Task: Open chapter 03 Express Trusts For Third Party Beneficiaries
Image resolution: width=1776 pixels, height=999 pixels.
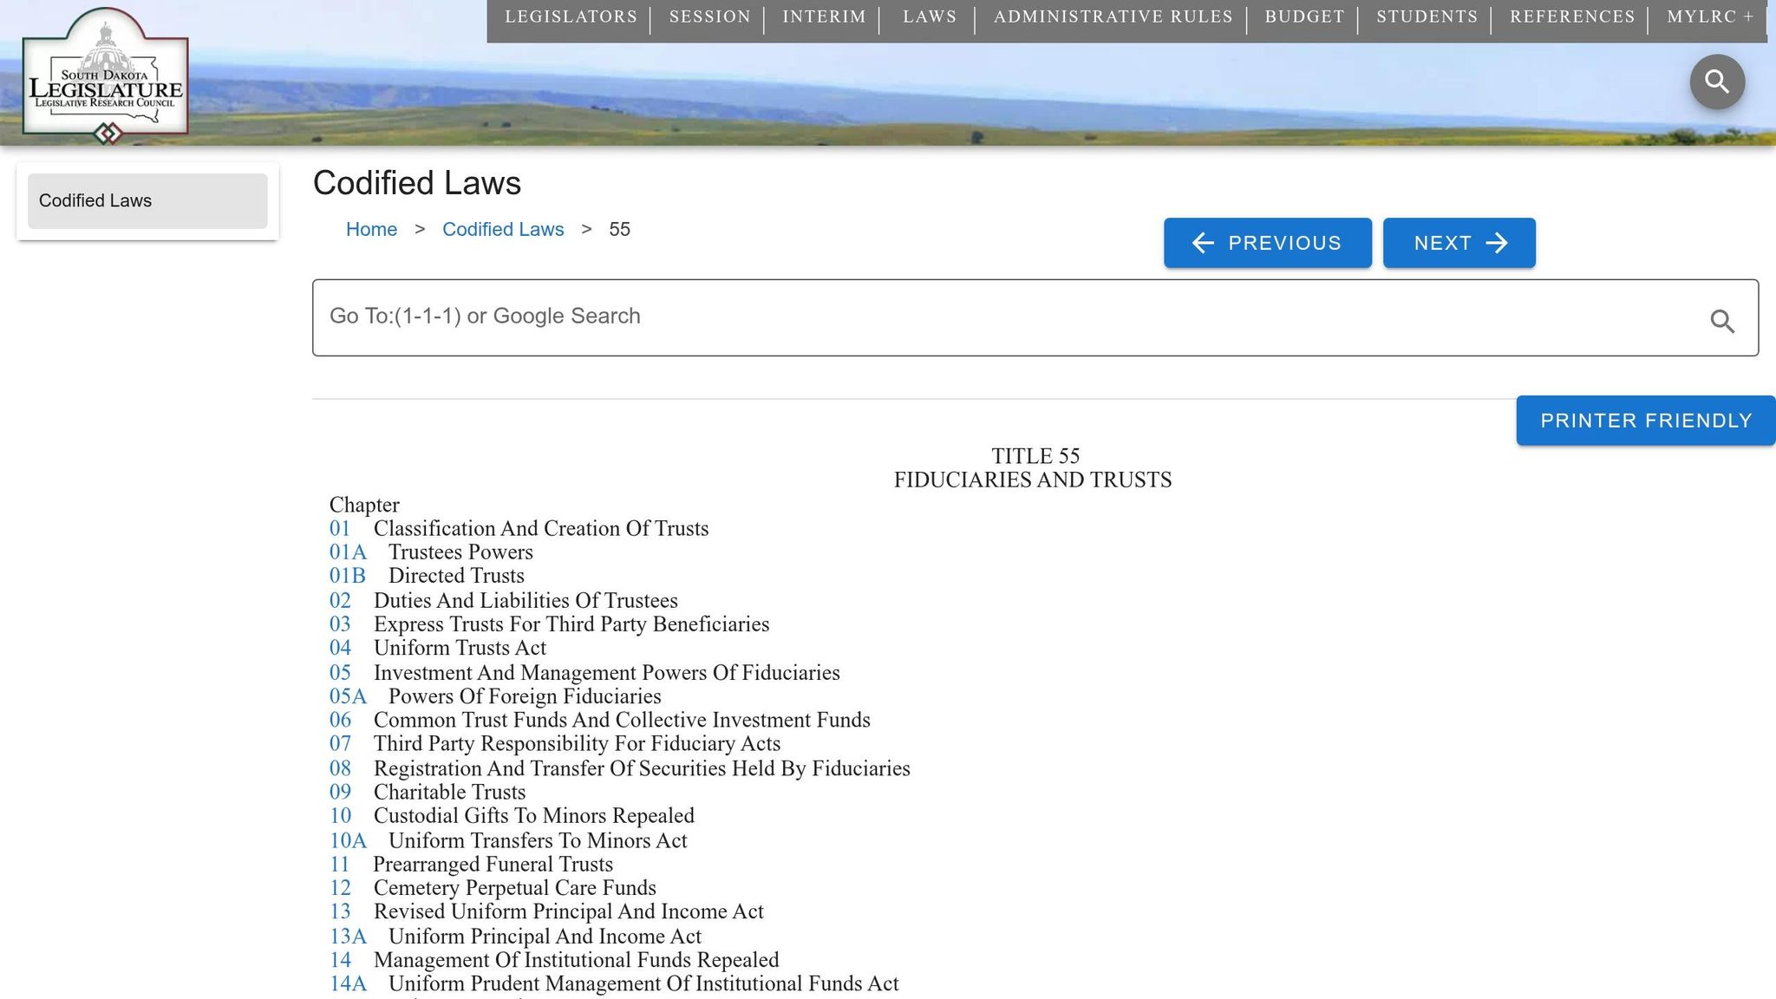Action: pyautogui.click(x=340, y=624)
